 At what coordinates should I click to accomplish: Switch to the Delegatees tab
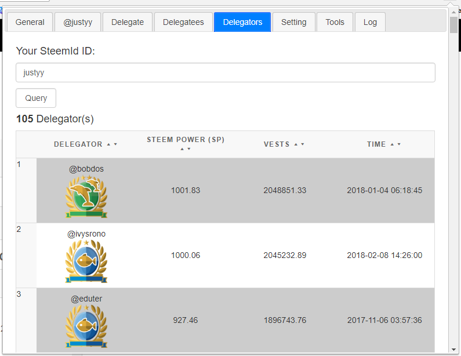pyautogui.click(x=183, y=22)
